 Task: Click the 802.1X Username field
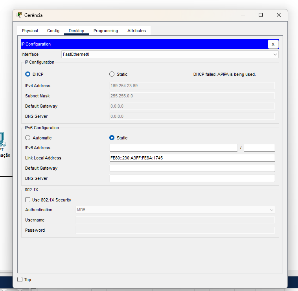click(x=175, y=220)
